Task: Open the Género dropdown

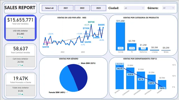Action: (169, 8)
